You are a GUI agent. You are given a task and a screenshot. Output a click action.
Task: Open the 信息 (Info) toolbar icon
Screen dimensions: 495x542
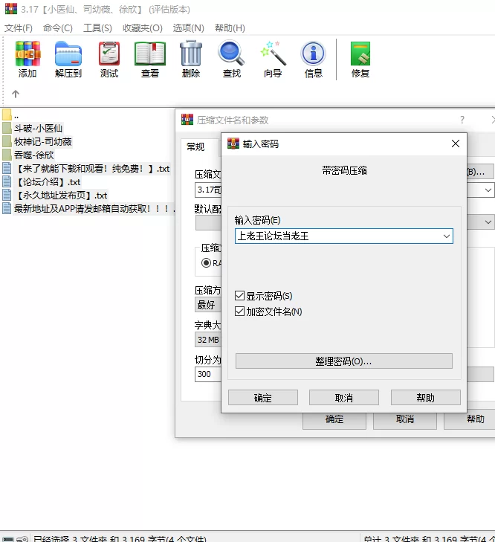click(313, 59)
